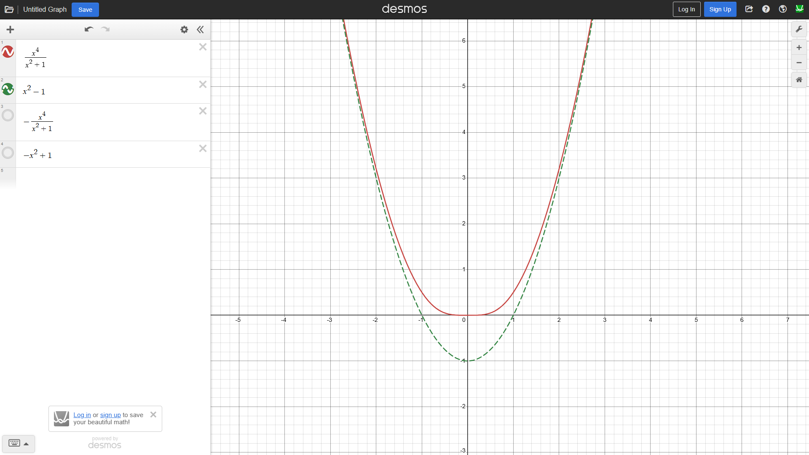Show the -x^4/(x^2+1) expression

pos(8,115)
